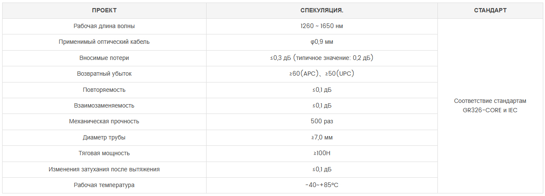This screenshot has width=545, height=196.
Task: Click the Возвратный убыток row label
Action: coord(104,74)
